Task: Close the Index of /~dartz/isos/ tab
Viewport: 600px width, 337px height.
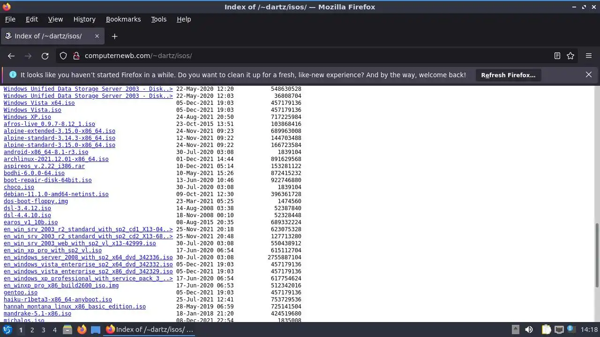Action: (x=97, y=36)
